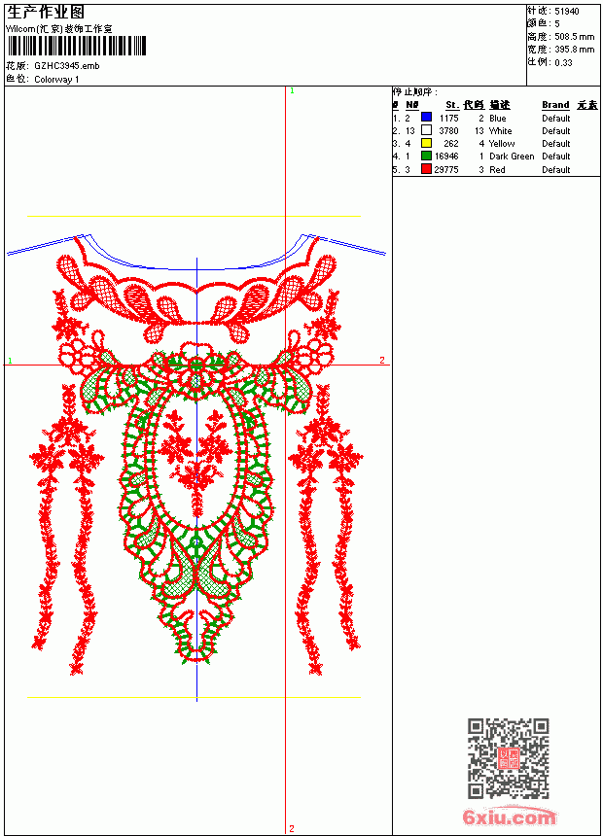Click the stitch count 29775 cell
This screenshot has width=603, height=836.
click(446, 170)
